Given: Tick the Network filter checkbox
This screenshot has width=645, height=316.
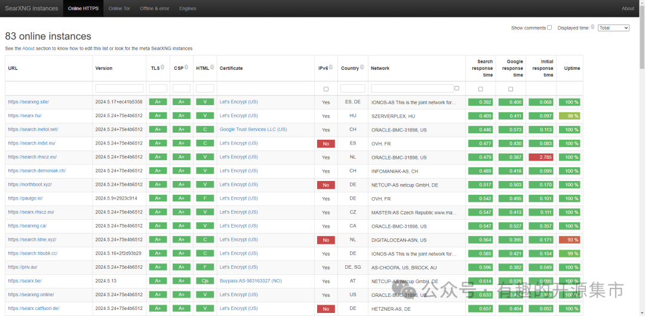Looking at the screenshot, I should 457,88.
